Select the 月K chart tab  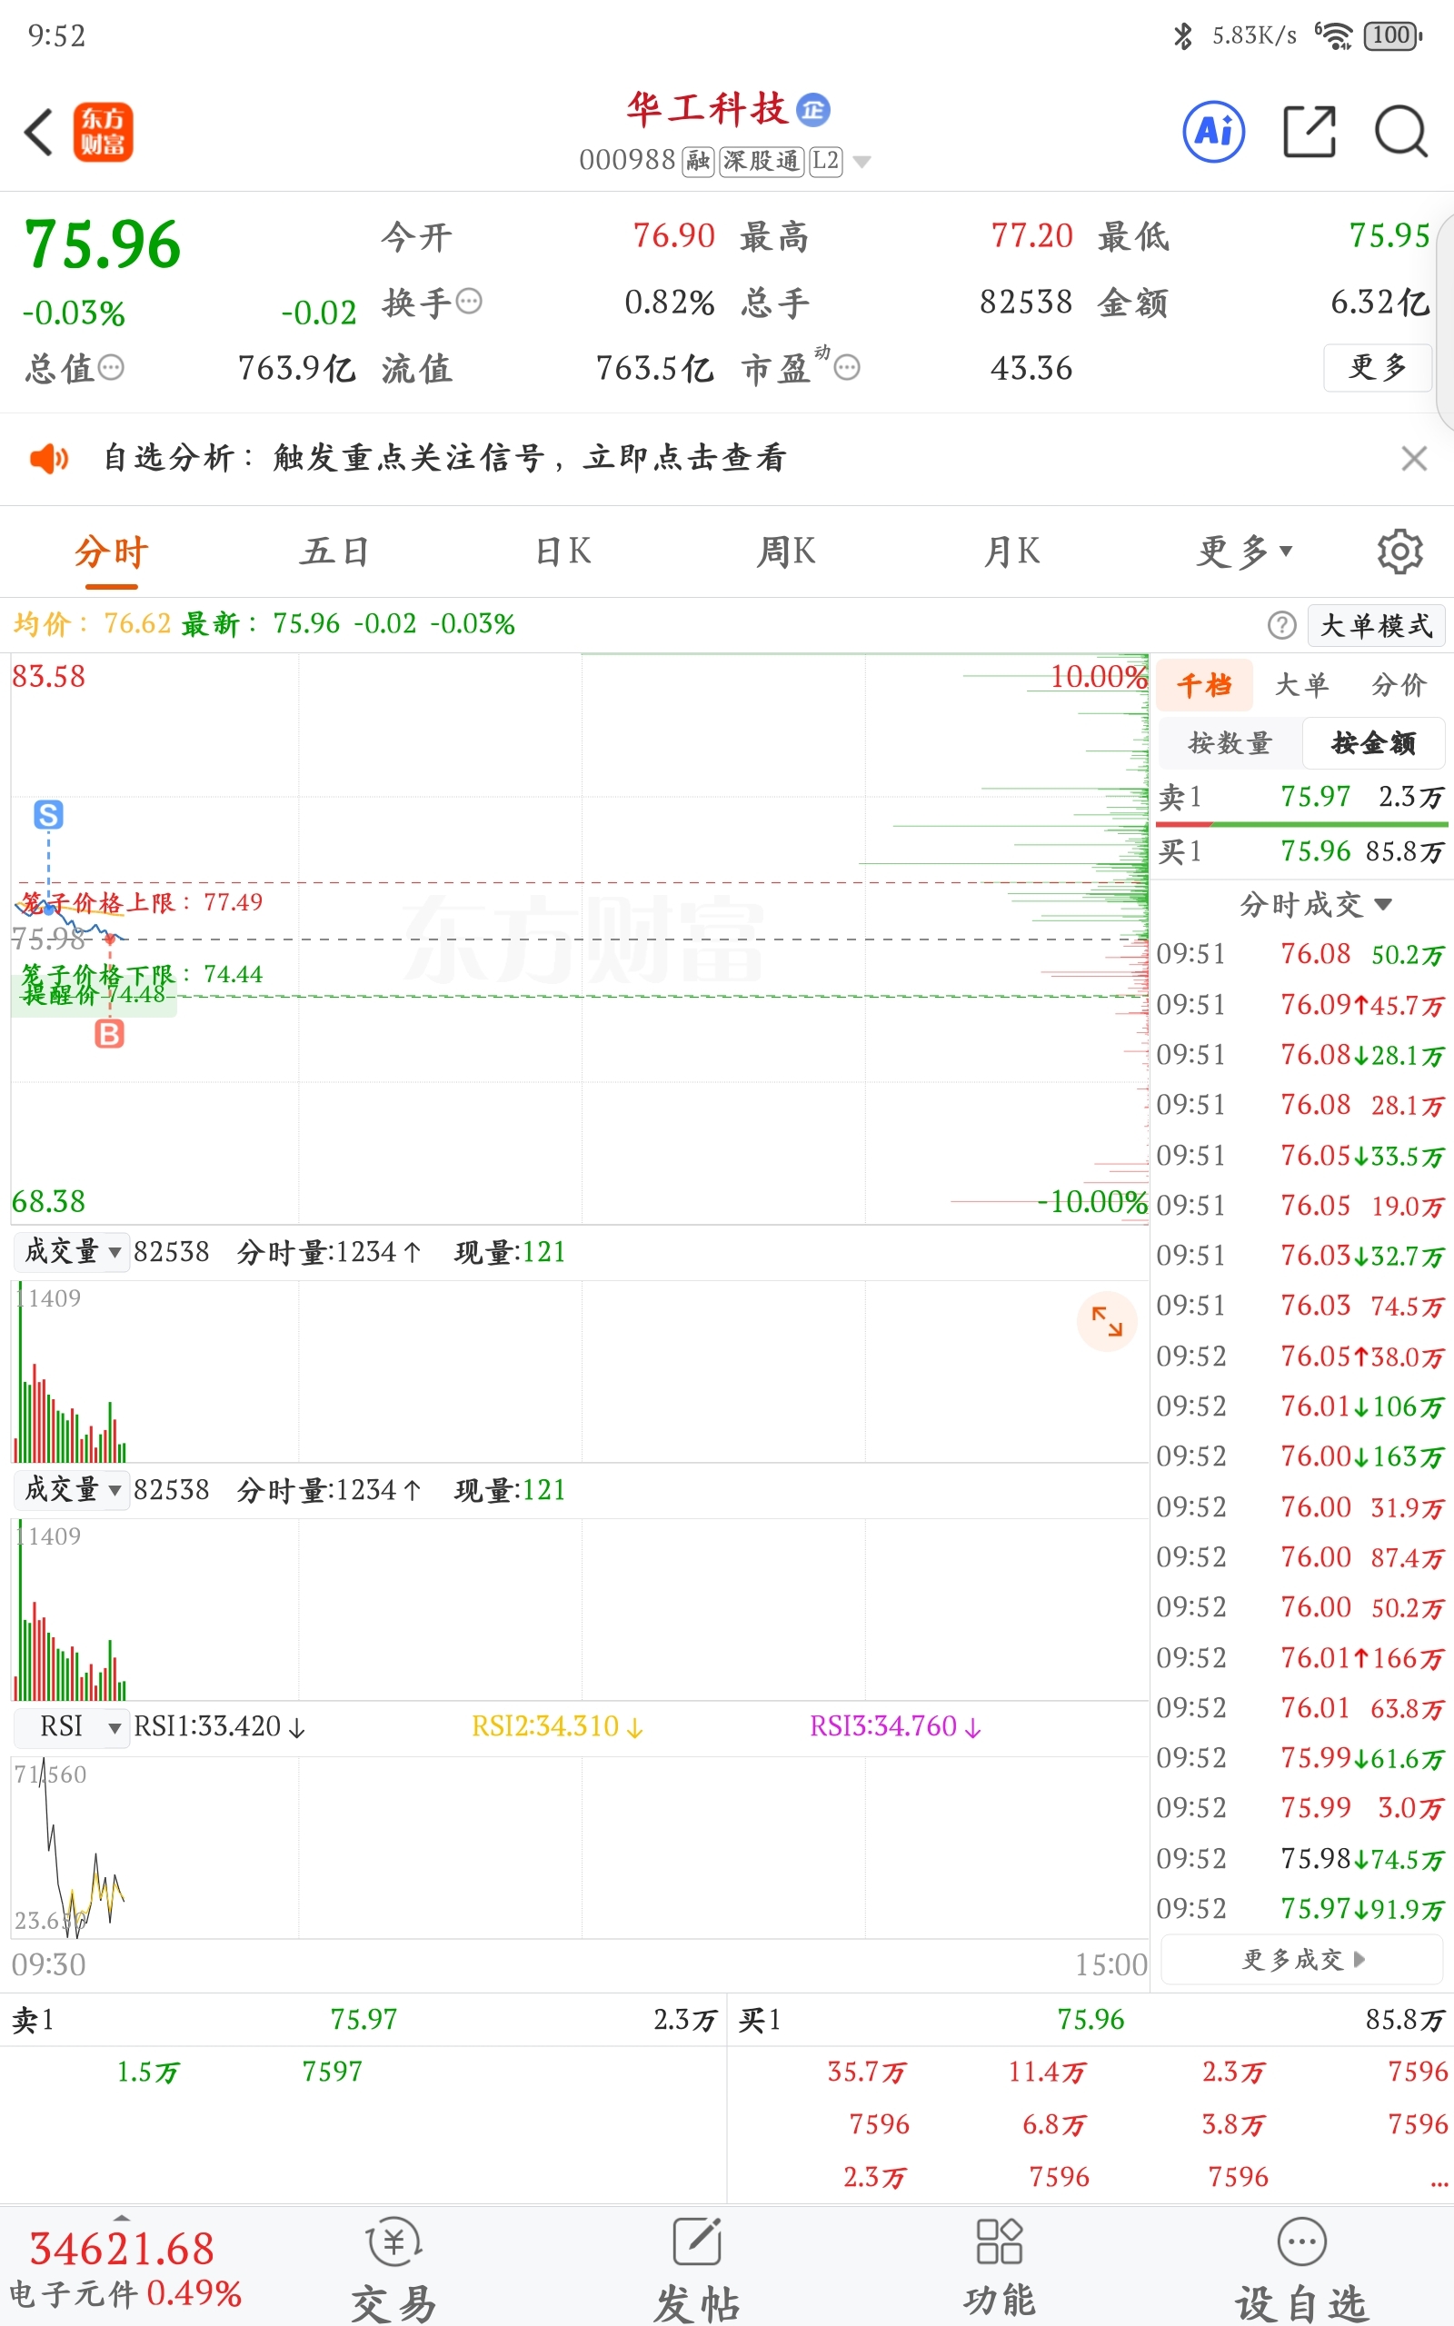click(x=1011, y=552)
